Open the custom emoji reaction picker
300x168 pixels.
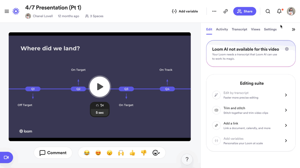[x=156, y=153]
